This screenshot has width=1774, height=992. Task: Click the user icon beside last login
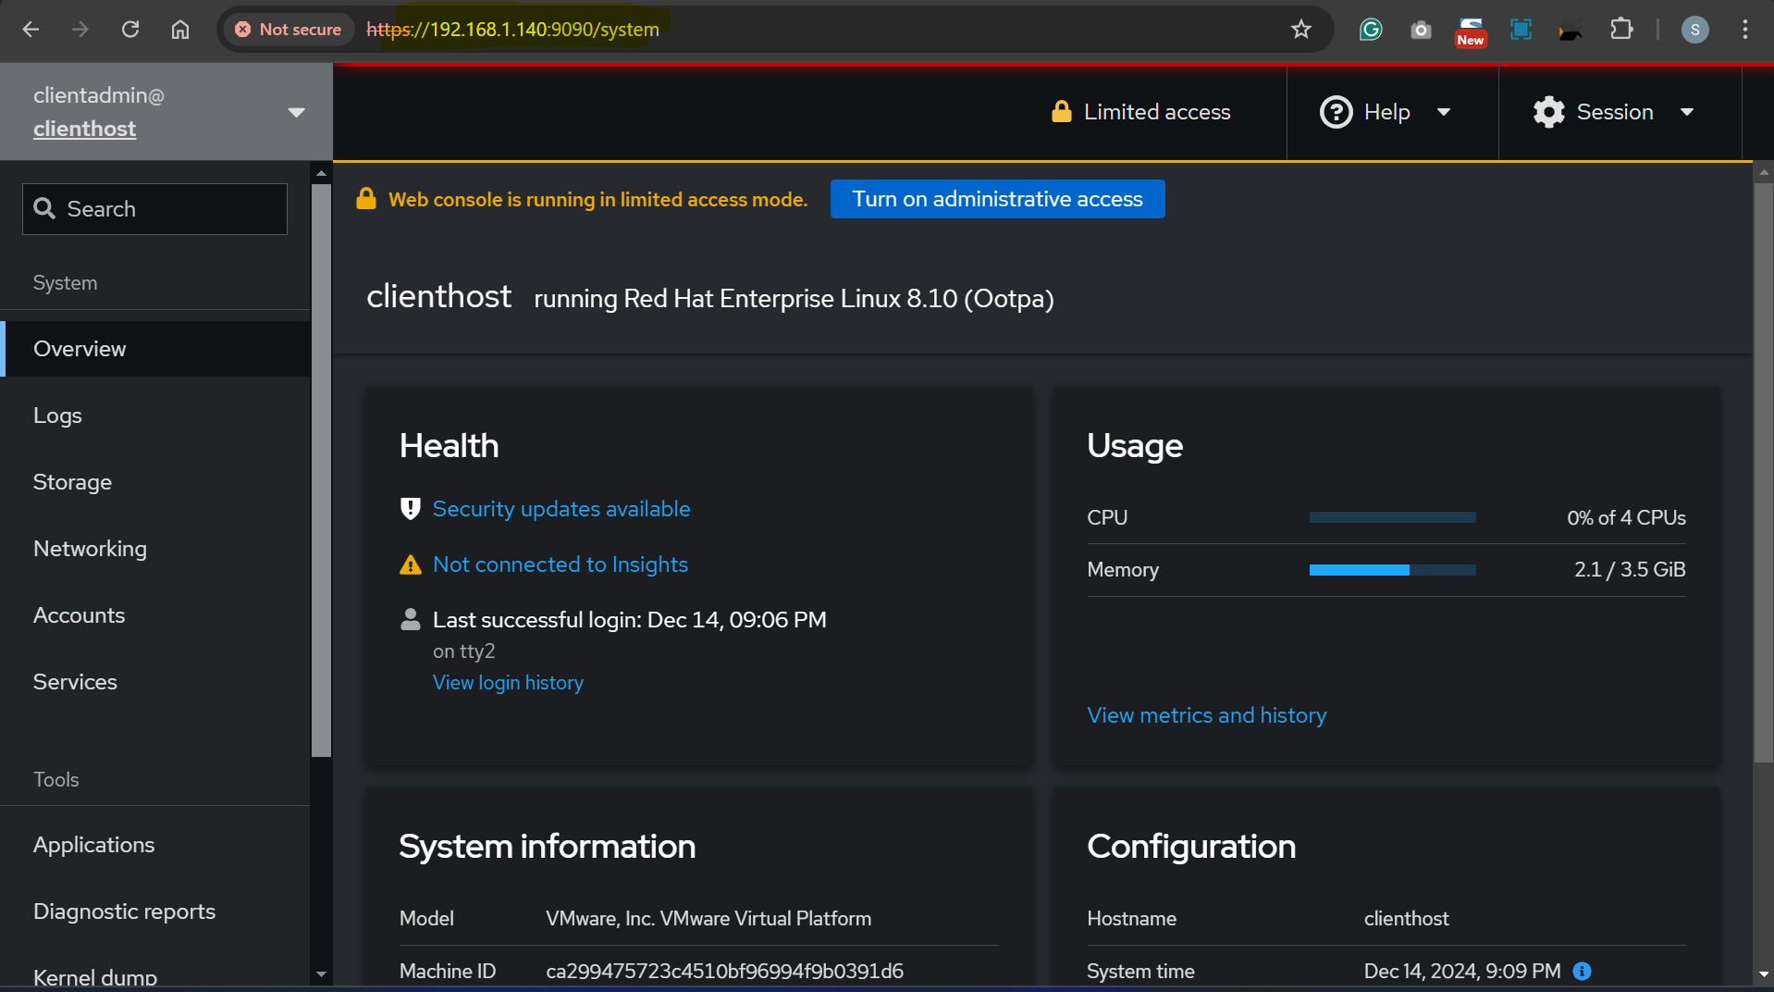410,619
